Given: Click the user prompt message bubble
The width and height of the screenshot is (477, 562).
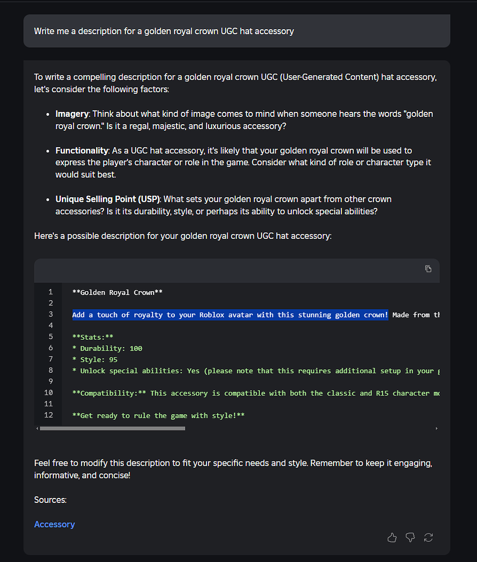Looking at the screenshot, I should (236, 31).
